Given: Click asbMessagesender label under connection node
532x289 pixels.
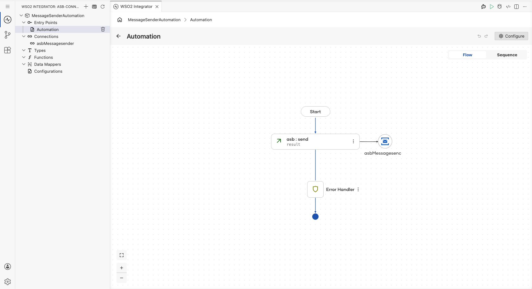Looking at the screenshot, I should 383,153.
